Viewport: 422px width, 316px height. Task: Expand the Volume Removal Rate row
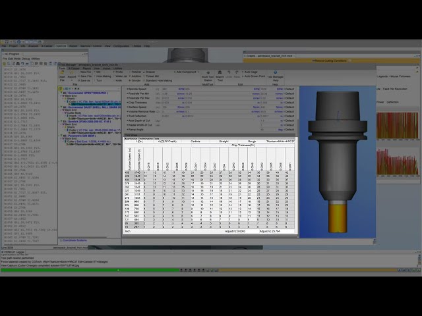127,111
